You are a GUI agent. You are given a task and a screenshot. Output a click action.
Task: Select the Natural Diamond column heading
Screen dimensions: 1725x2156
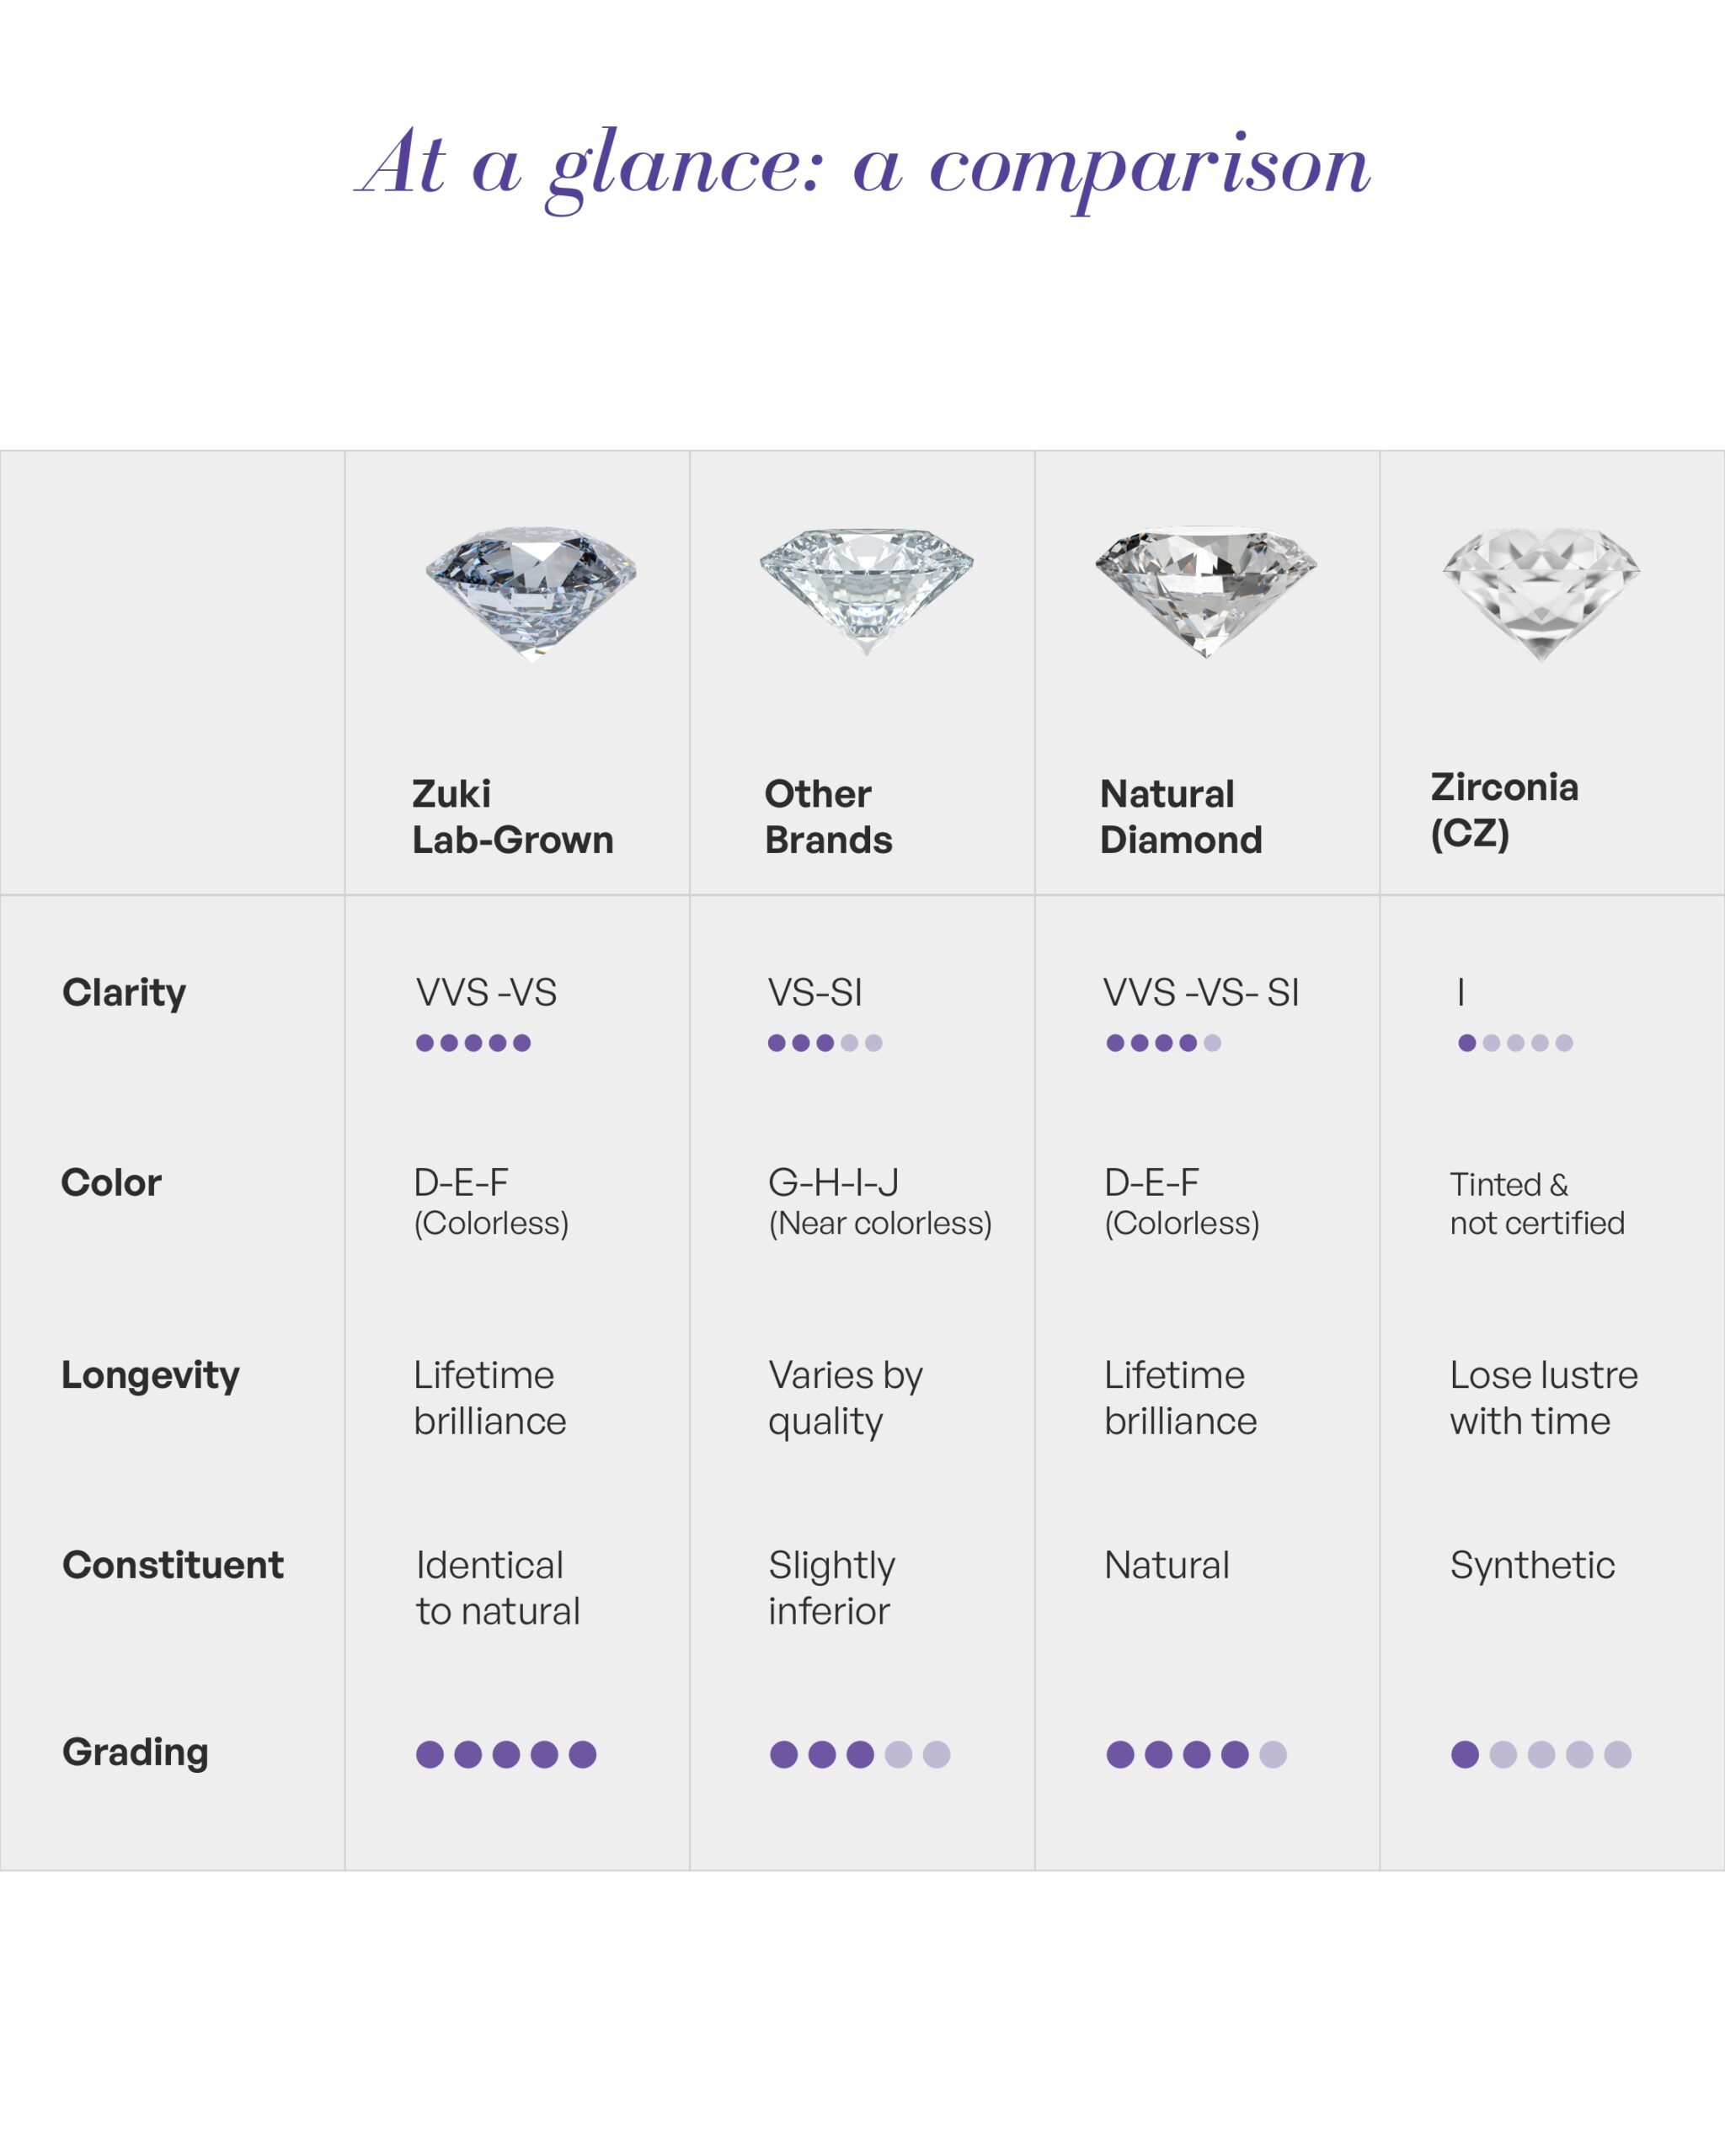point(1181,817)
